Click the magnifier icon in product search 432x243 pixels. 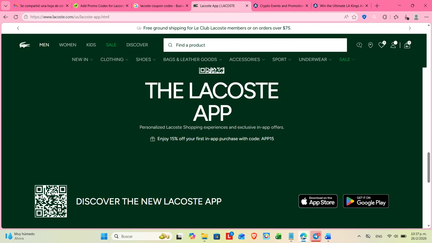170,45
